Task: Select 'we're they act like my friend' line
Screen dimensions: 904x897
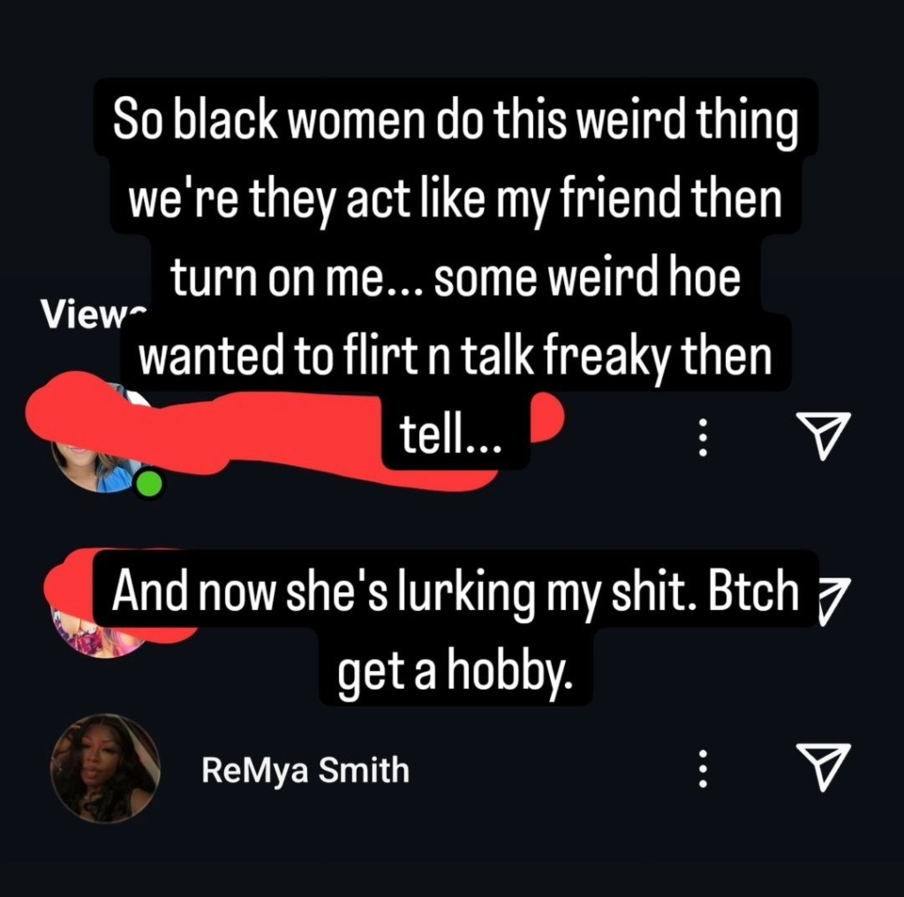Action: tap(456, 197)
